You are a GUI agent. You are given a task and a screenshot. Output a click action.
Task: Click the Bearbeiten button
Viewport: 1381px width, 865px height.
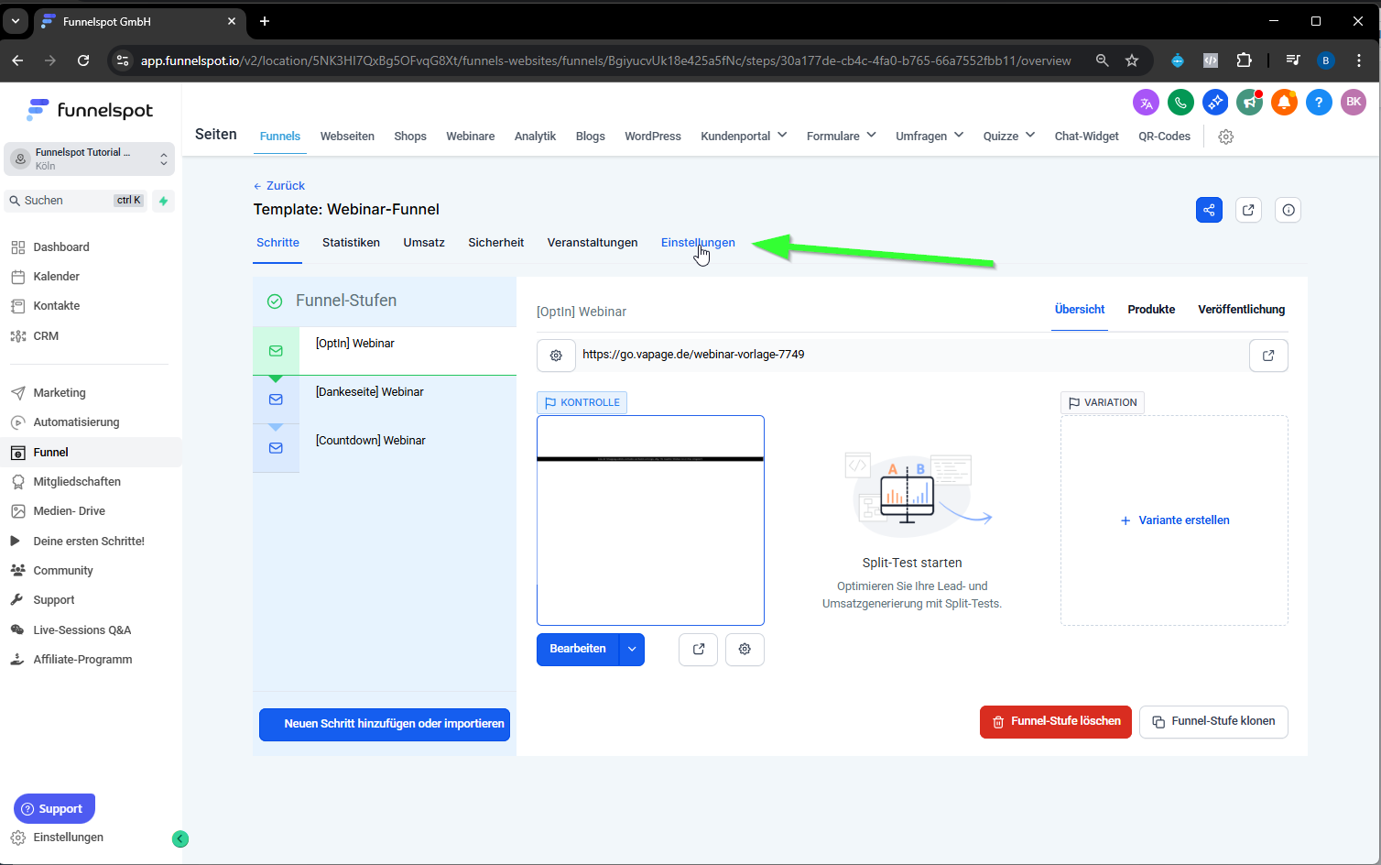coord(578,650)
